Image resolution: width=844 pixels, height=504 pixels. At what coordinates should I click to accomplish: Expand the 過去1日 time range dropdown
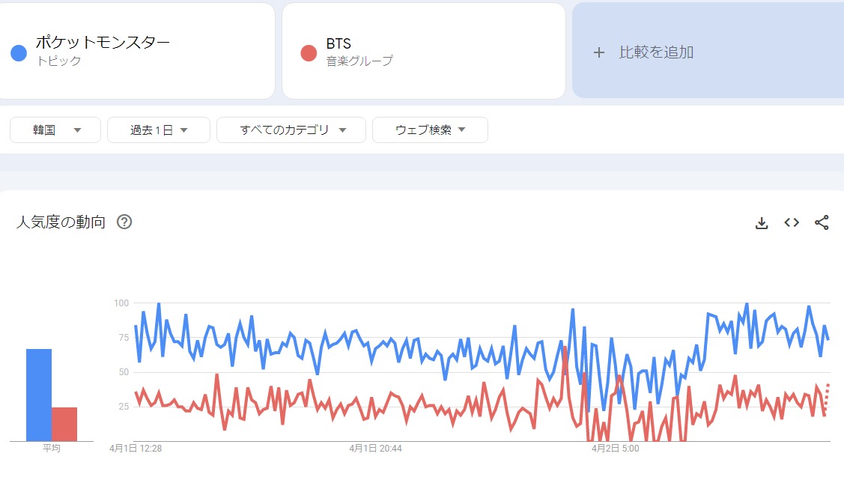click(158, 130)
